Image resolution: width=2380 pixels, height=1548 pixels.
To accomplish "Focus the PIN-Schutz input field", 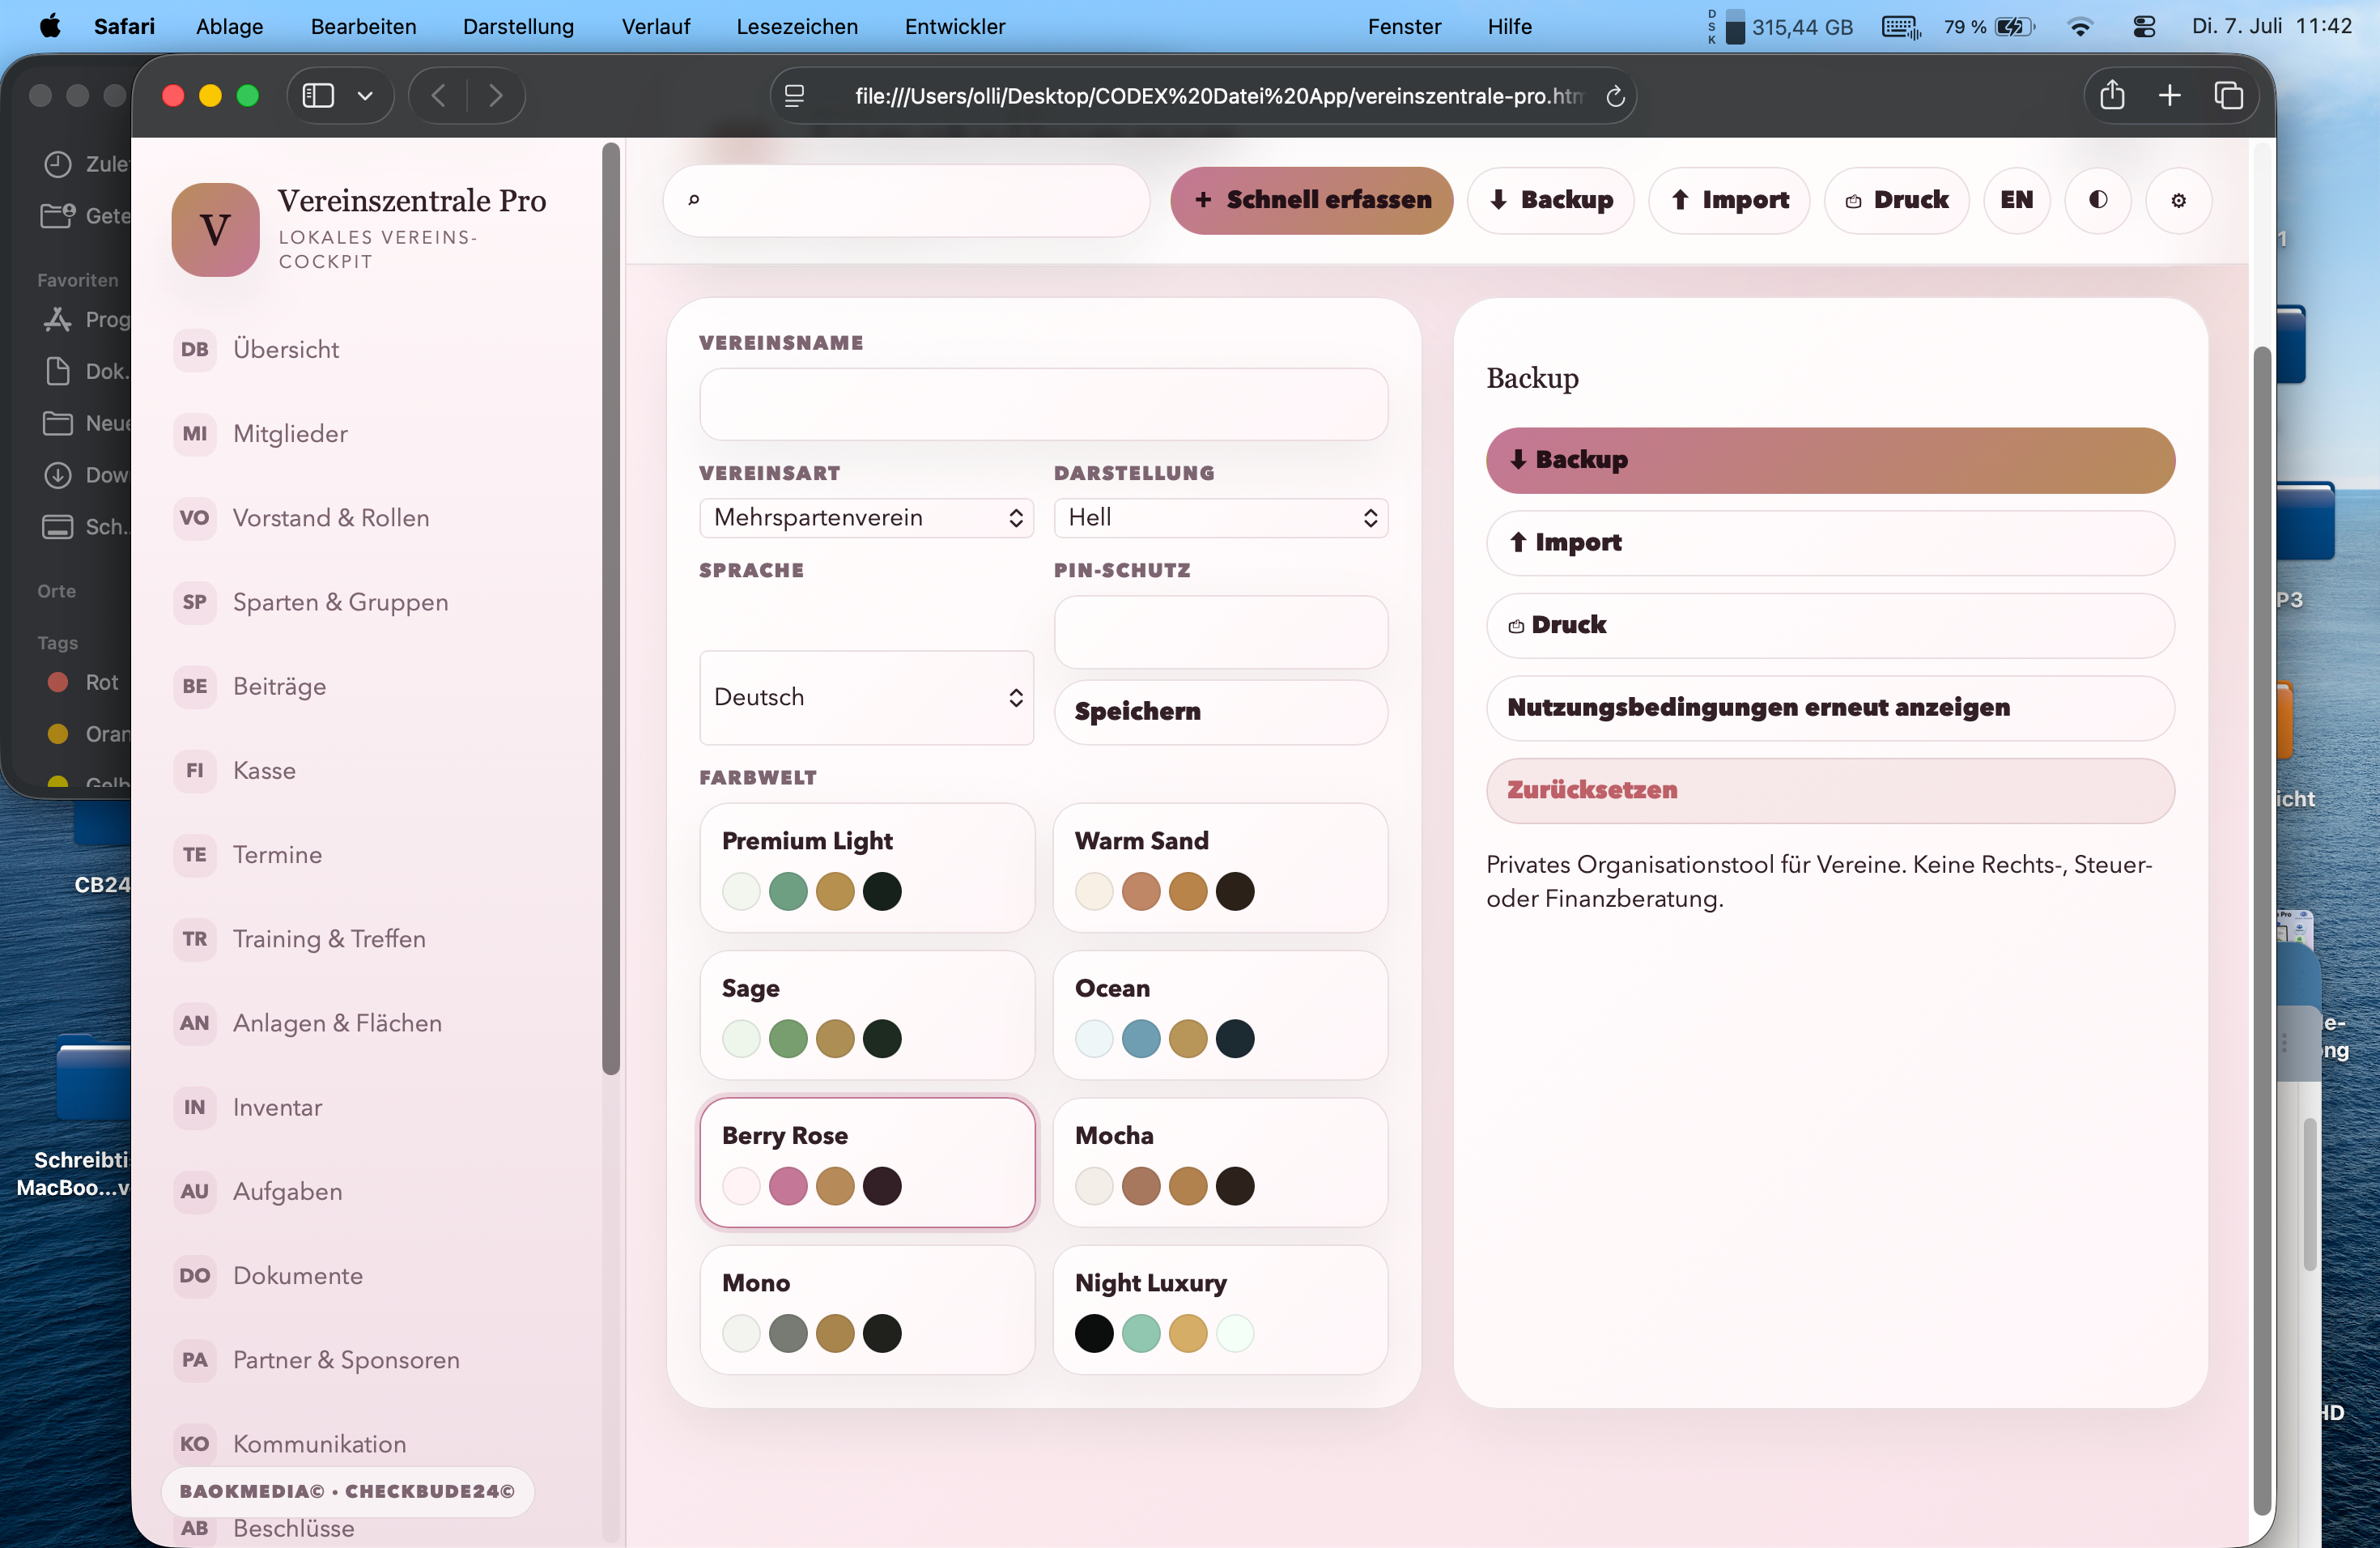I will click(1221, 632).
